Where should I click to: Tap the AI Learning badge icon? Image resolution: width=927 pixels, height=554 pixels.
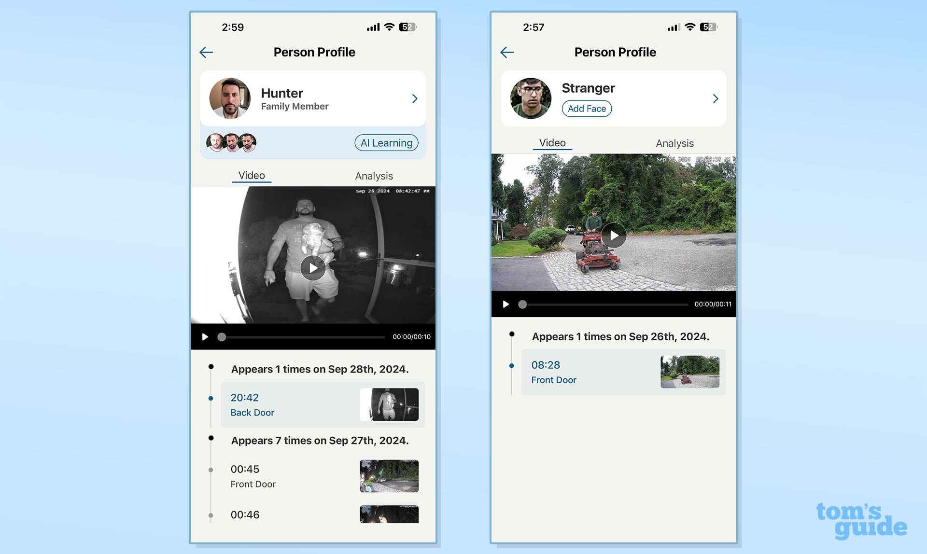click(385, 142)
